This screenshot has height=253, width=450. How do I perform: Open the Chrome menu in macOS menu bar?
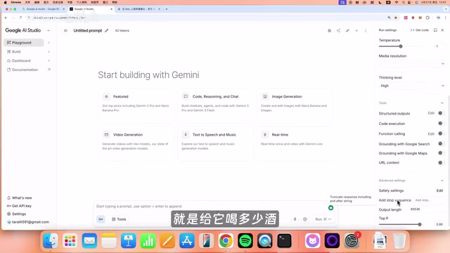[x=15, y=2]
